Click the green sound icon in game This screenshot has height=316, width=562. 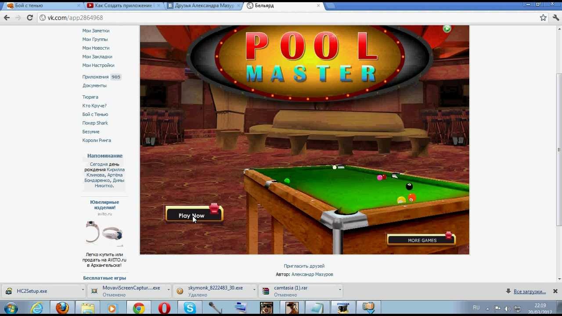[447, 29]
